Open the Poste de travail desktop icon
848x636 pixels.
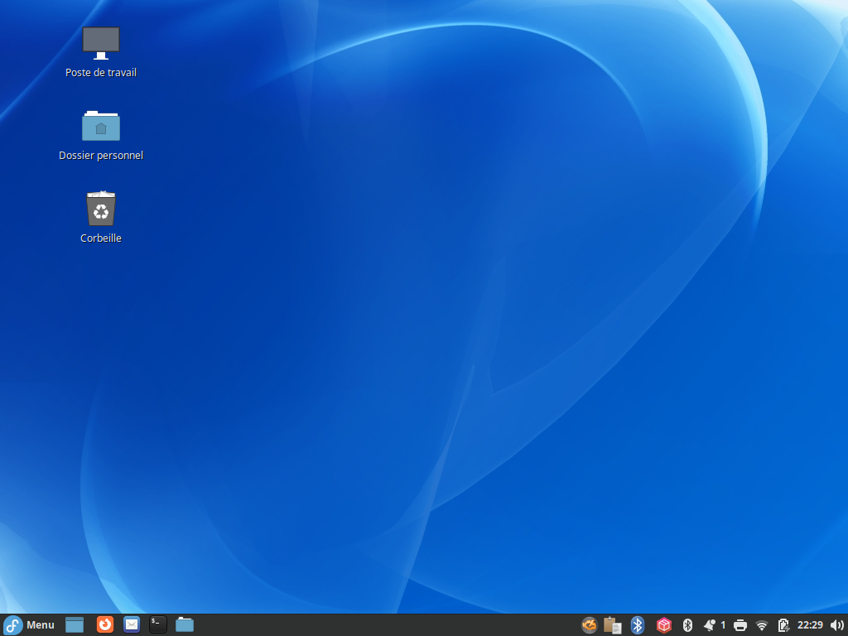[x=100, y=43]
